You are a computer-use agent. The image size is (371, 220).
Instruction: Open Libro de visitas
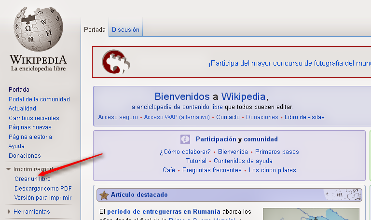click(x=304, y=117)
